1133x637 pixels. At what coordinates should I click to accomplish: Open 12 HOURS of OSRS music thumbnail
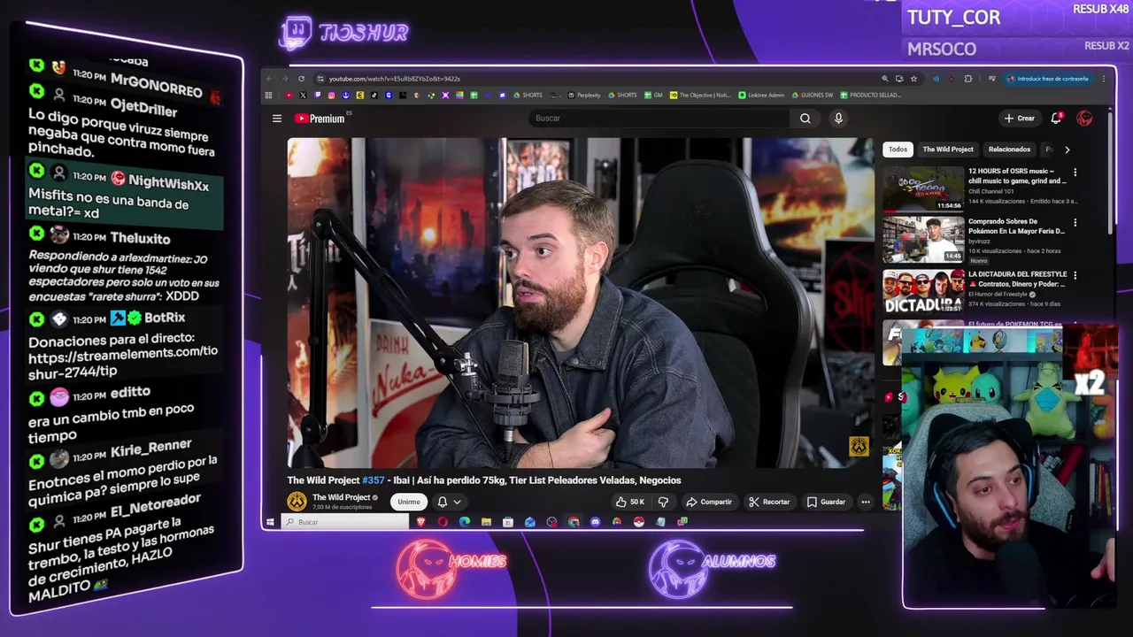click(x=923, y=188)
